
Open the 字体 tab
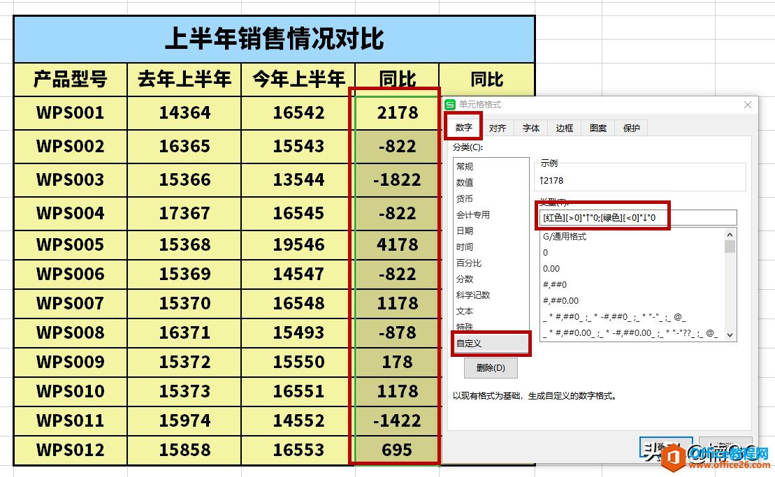pyautogui.click(x=531, y=129)
